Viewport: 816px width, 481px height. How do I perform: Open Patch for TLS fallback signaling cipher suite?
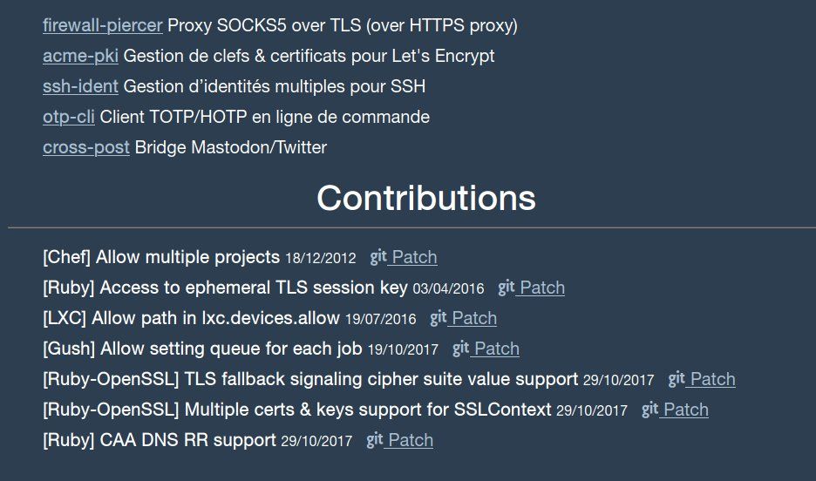point(713,379)
